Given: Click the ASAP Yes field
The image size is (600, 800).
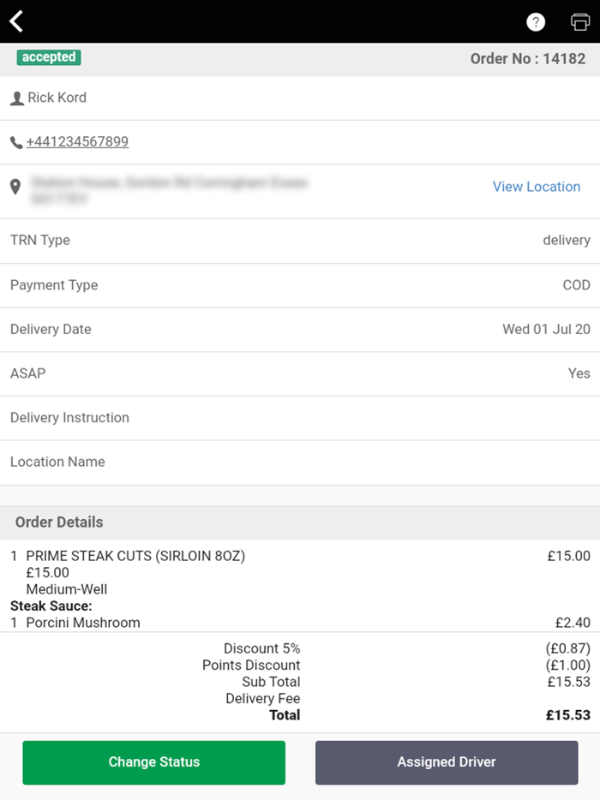Looking at the screenshot, I should pyautogui.click(x=300, y=373).
